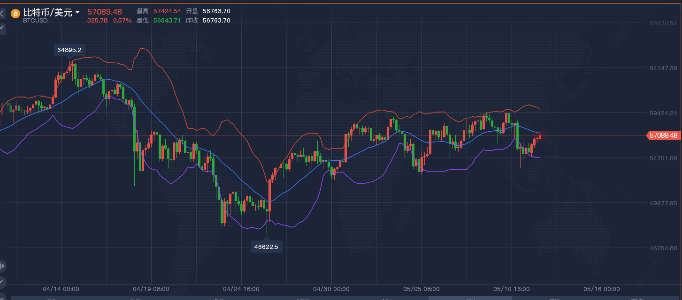Viewport: 682px width, 300px height.
Task: Click the orange Bitcoin logo icon
Action: coord(15,13)
